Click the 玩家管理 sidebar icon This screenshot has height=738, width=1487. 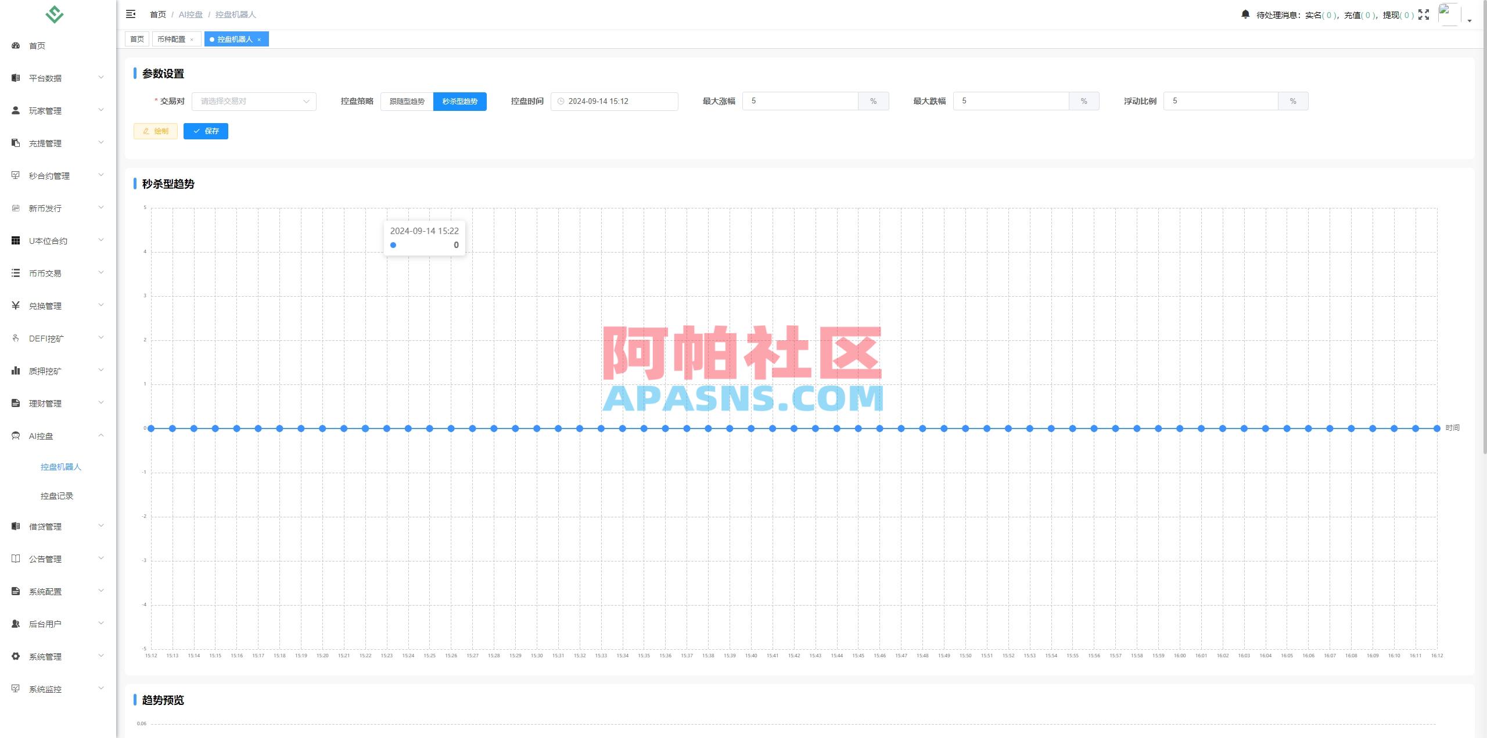tap(16, 110)
